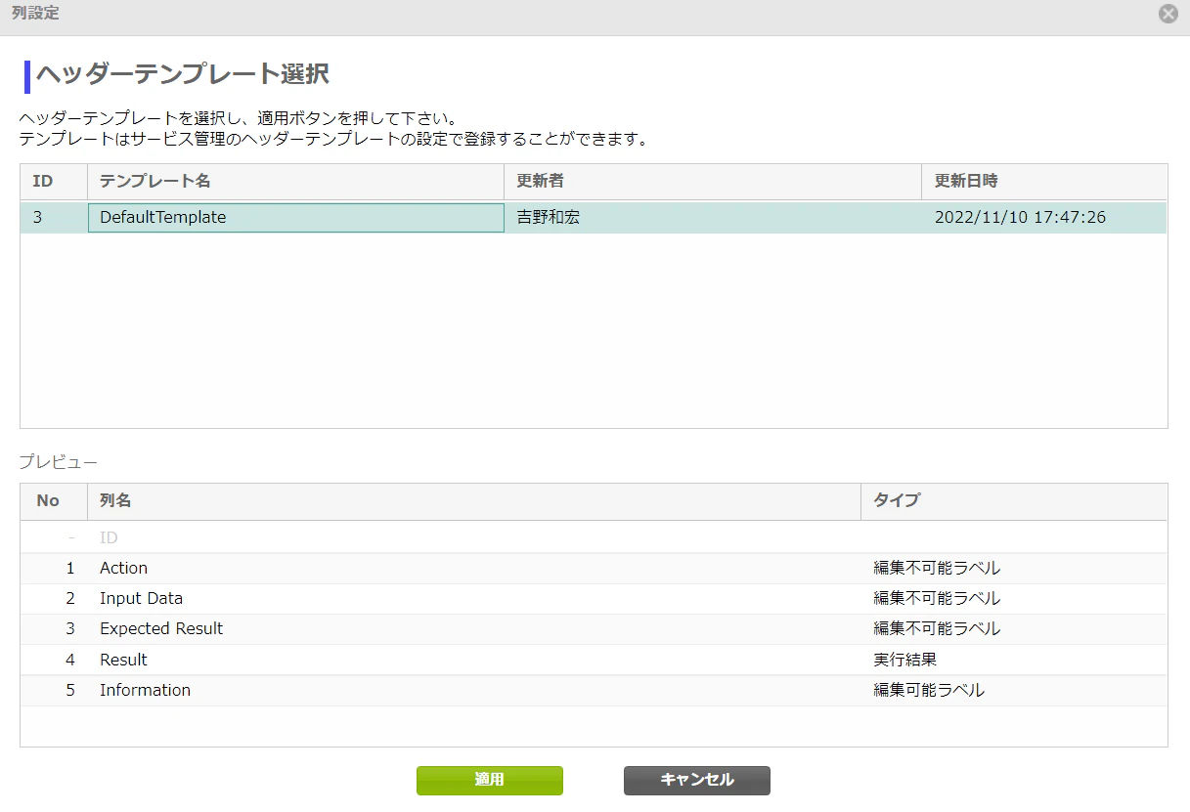Image resolution: width=1190 pixels, height=812 pixels.
Task: Click the テンプレート名 column header
Action: coord(296,182)
